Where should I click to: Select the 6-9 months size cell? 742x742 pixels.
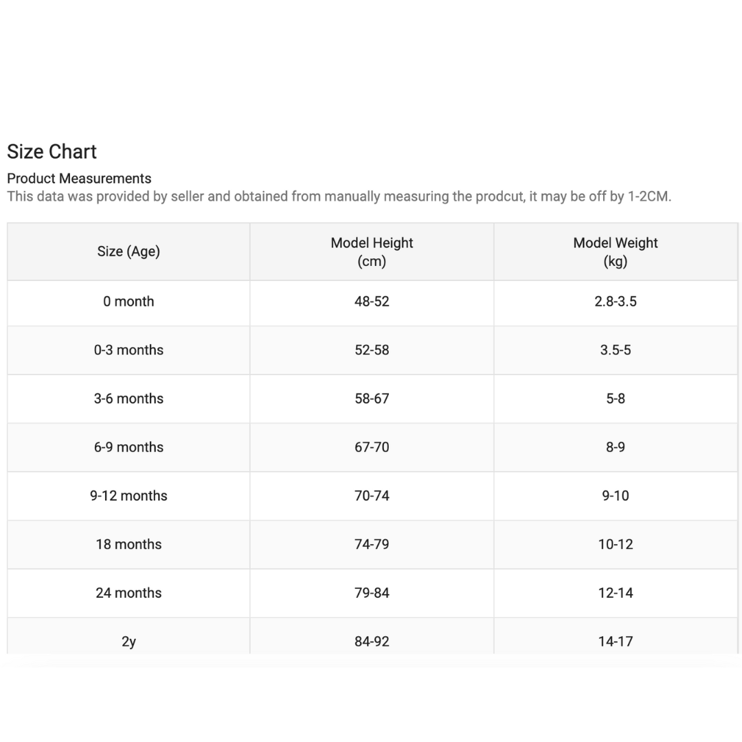coord(128,447)
